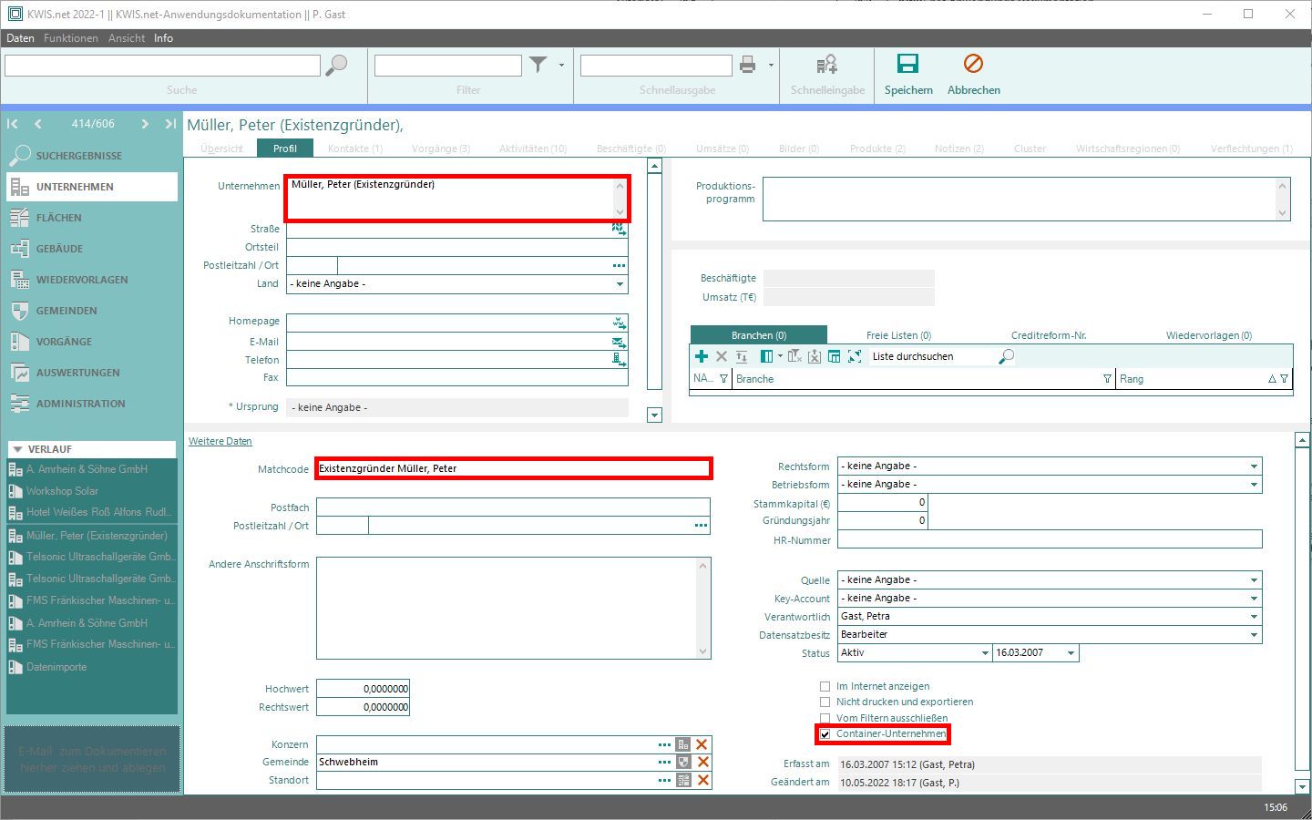Open the Info menu

pos(163,38)
